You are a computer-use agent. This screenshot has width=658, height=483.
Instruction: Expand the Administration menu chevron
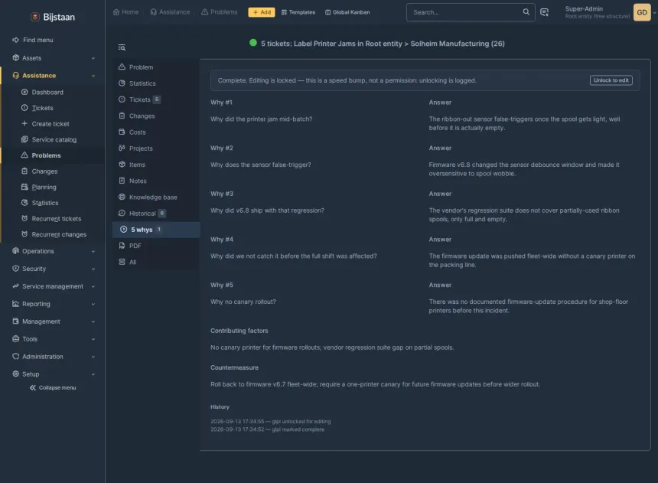pos(93,357)
